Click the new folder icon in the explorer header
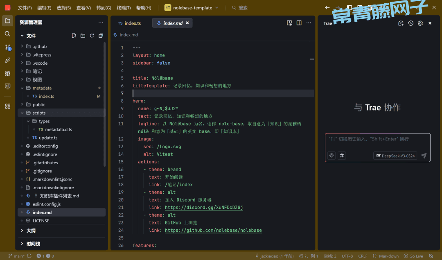The height and width of the screenshot is (260, 442). click(x=83, y=36)
